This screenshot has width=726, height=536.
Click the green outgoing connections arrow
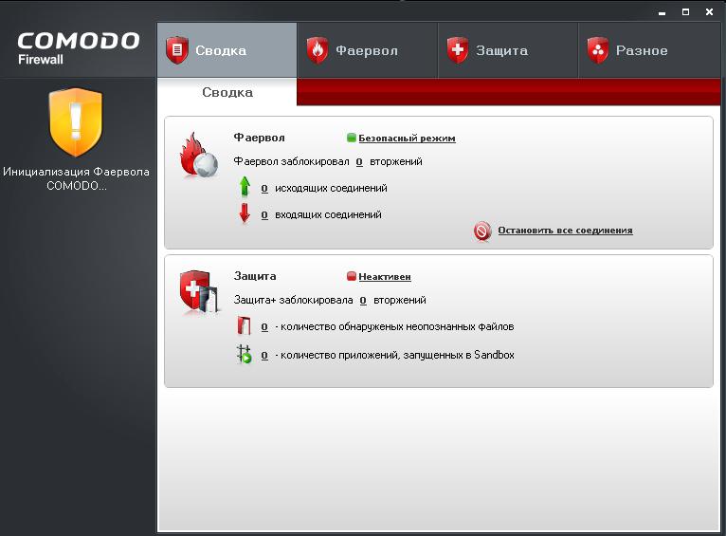click(x=245, y=187)
